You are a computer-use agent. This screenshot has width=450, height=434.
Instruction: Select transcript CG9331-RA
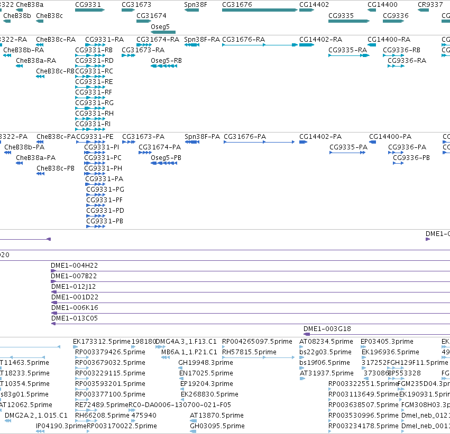point(105,39)
